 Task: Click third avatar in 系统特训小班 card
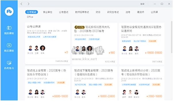click(136, 92)
